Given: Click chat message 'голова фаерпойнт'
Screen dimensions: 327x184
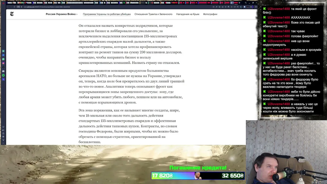Looking at the screenshot, I should 305,36.
